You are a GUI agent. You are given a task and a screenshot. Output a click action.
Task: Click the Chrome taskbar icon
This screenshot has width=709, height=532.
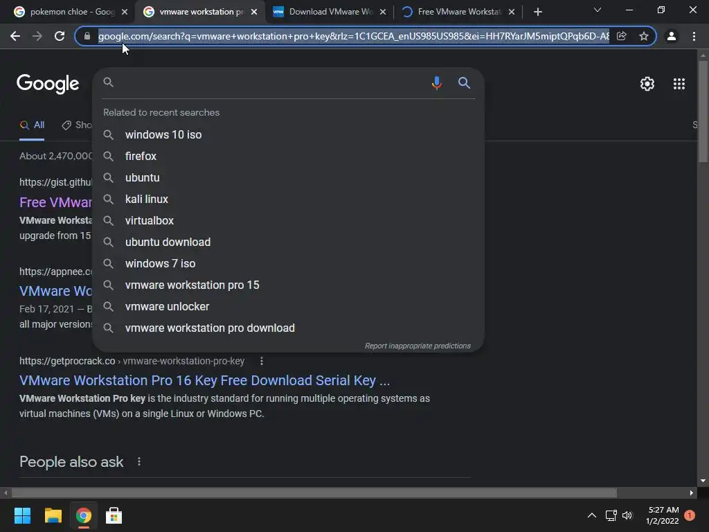tap(83, 515)
